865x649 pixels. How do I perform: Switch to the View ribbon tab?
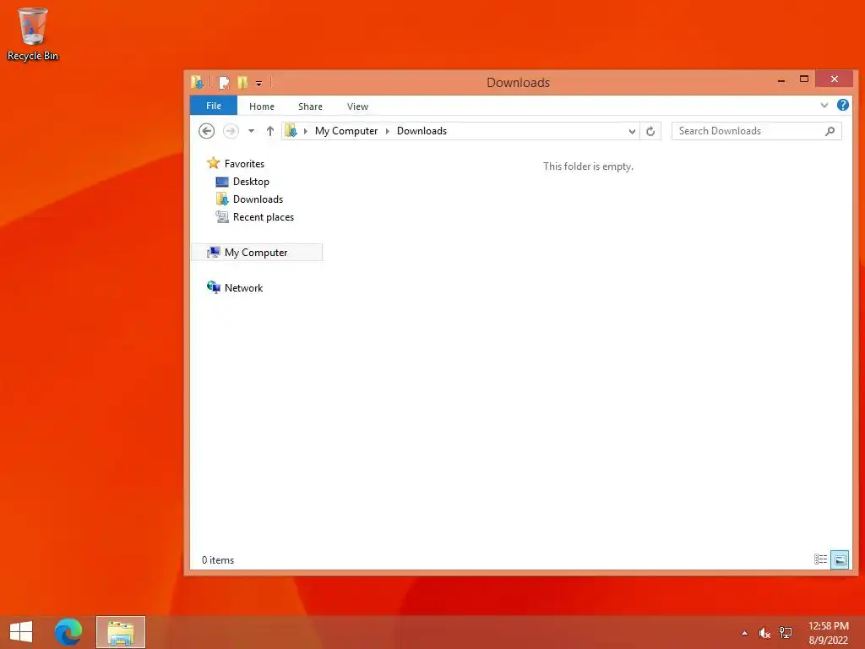point(357,106)
